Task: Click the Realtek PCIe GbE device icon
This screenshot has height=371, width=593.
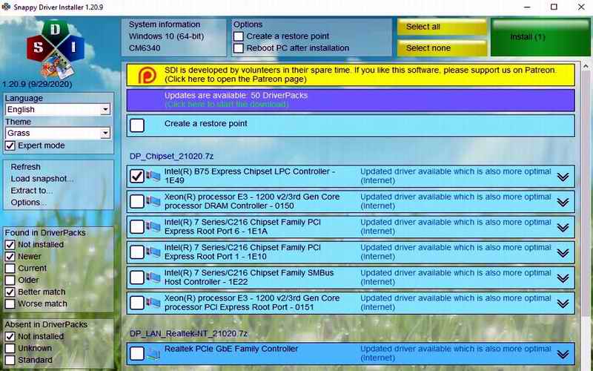Action: click(154, 354)
